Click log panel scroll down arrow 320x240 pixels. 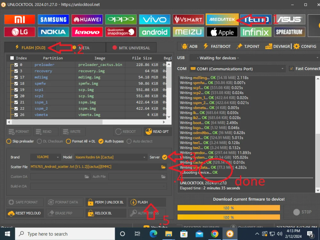318,190
